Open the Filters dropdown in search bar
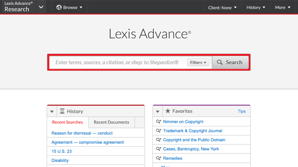 click(x=198, y=63)
